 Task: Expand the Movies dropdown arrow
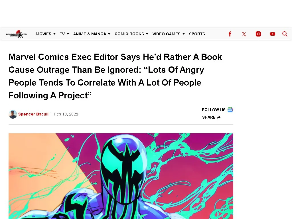(x=54, y=34)
